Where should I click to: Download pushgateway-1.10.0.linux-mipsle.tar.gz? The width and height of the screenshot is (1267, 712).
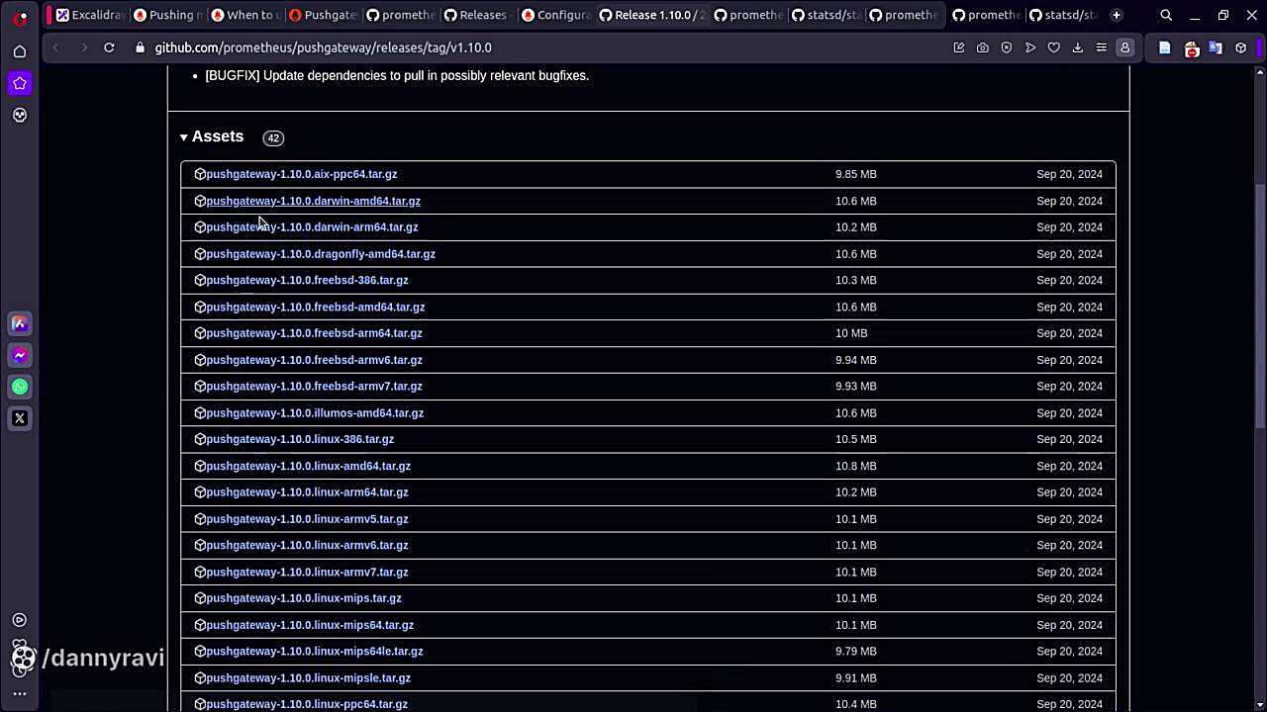coord(308,677)
